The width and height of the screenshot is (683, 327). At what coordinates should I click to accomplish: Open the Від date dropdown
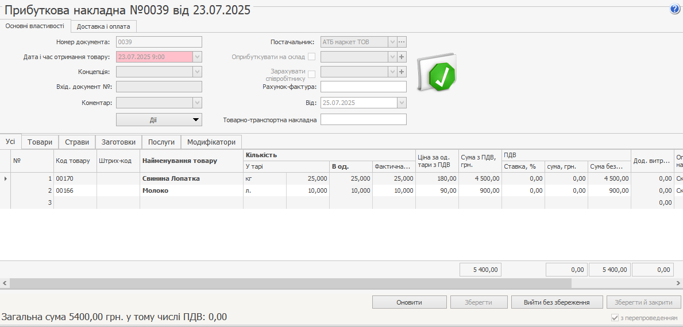coord(402,103)
